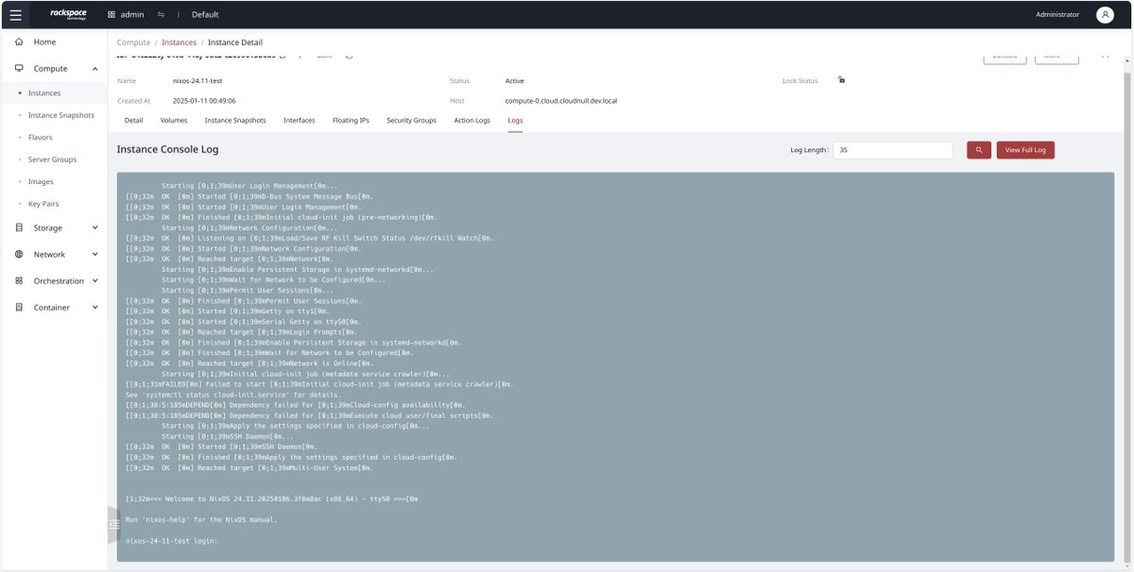Expand the Container section
The image size is (1134, 572).
tap(94, 307)
